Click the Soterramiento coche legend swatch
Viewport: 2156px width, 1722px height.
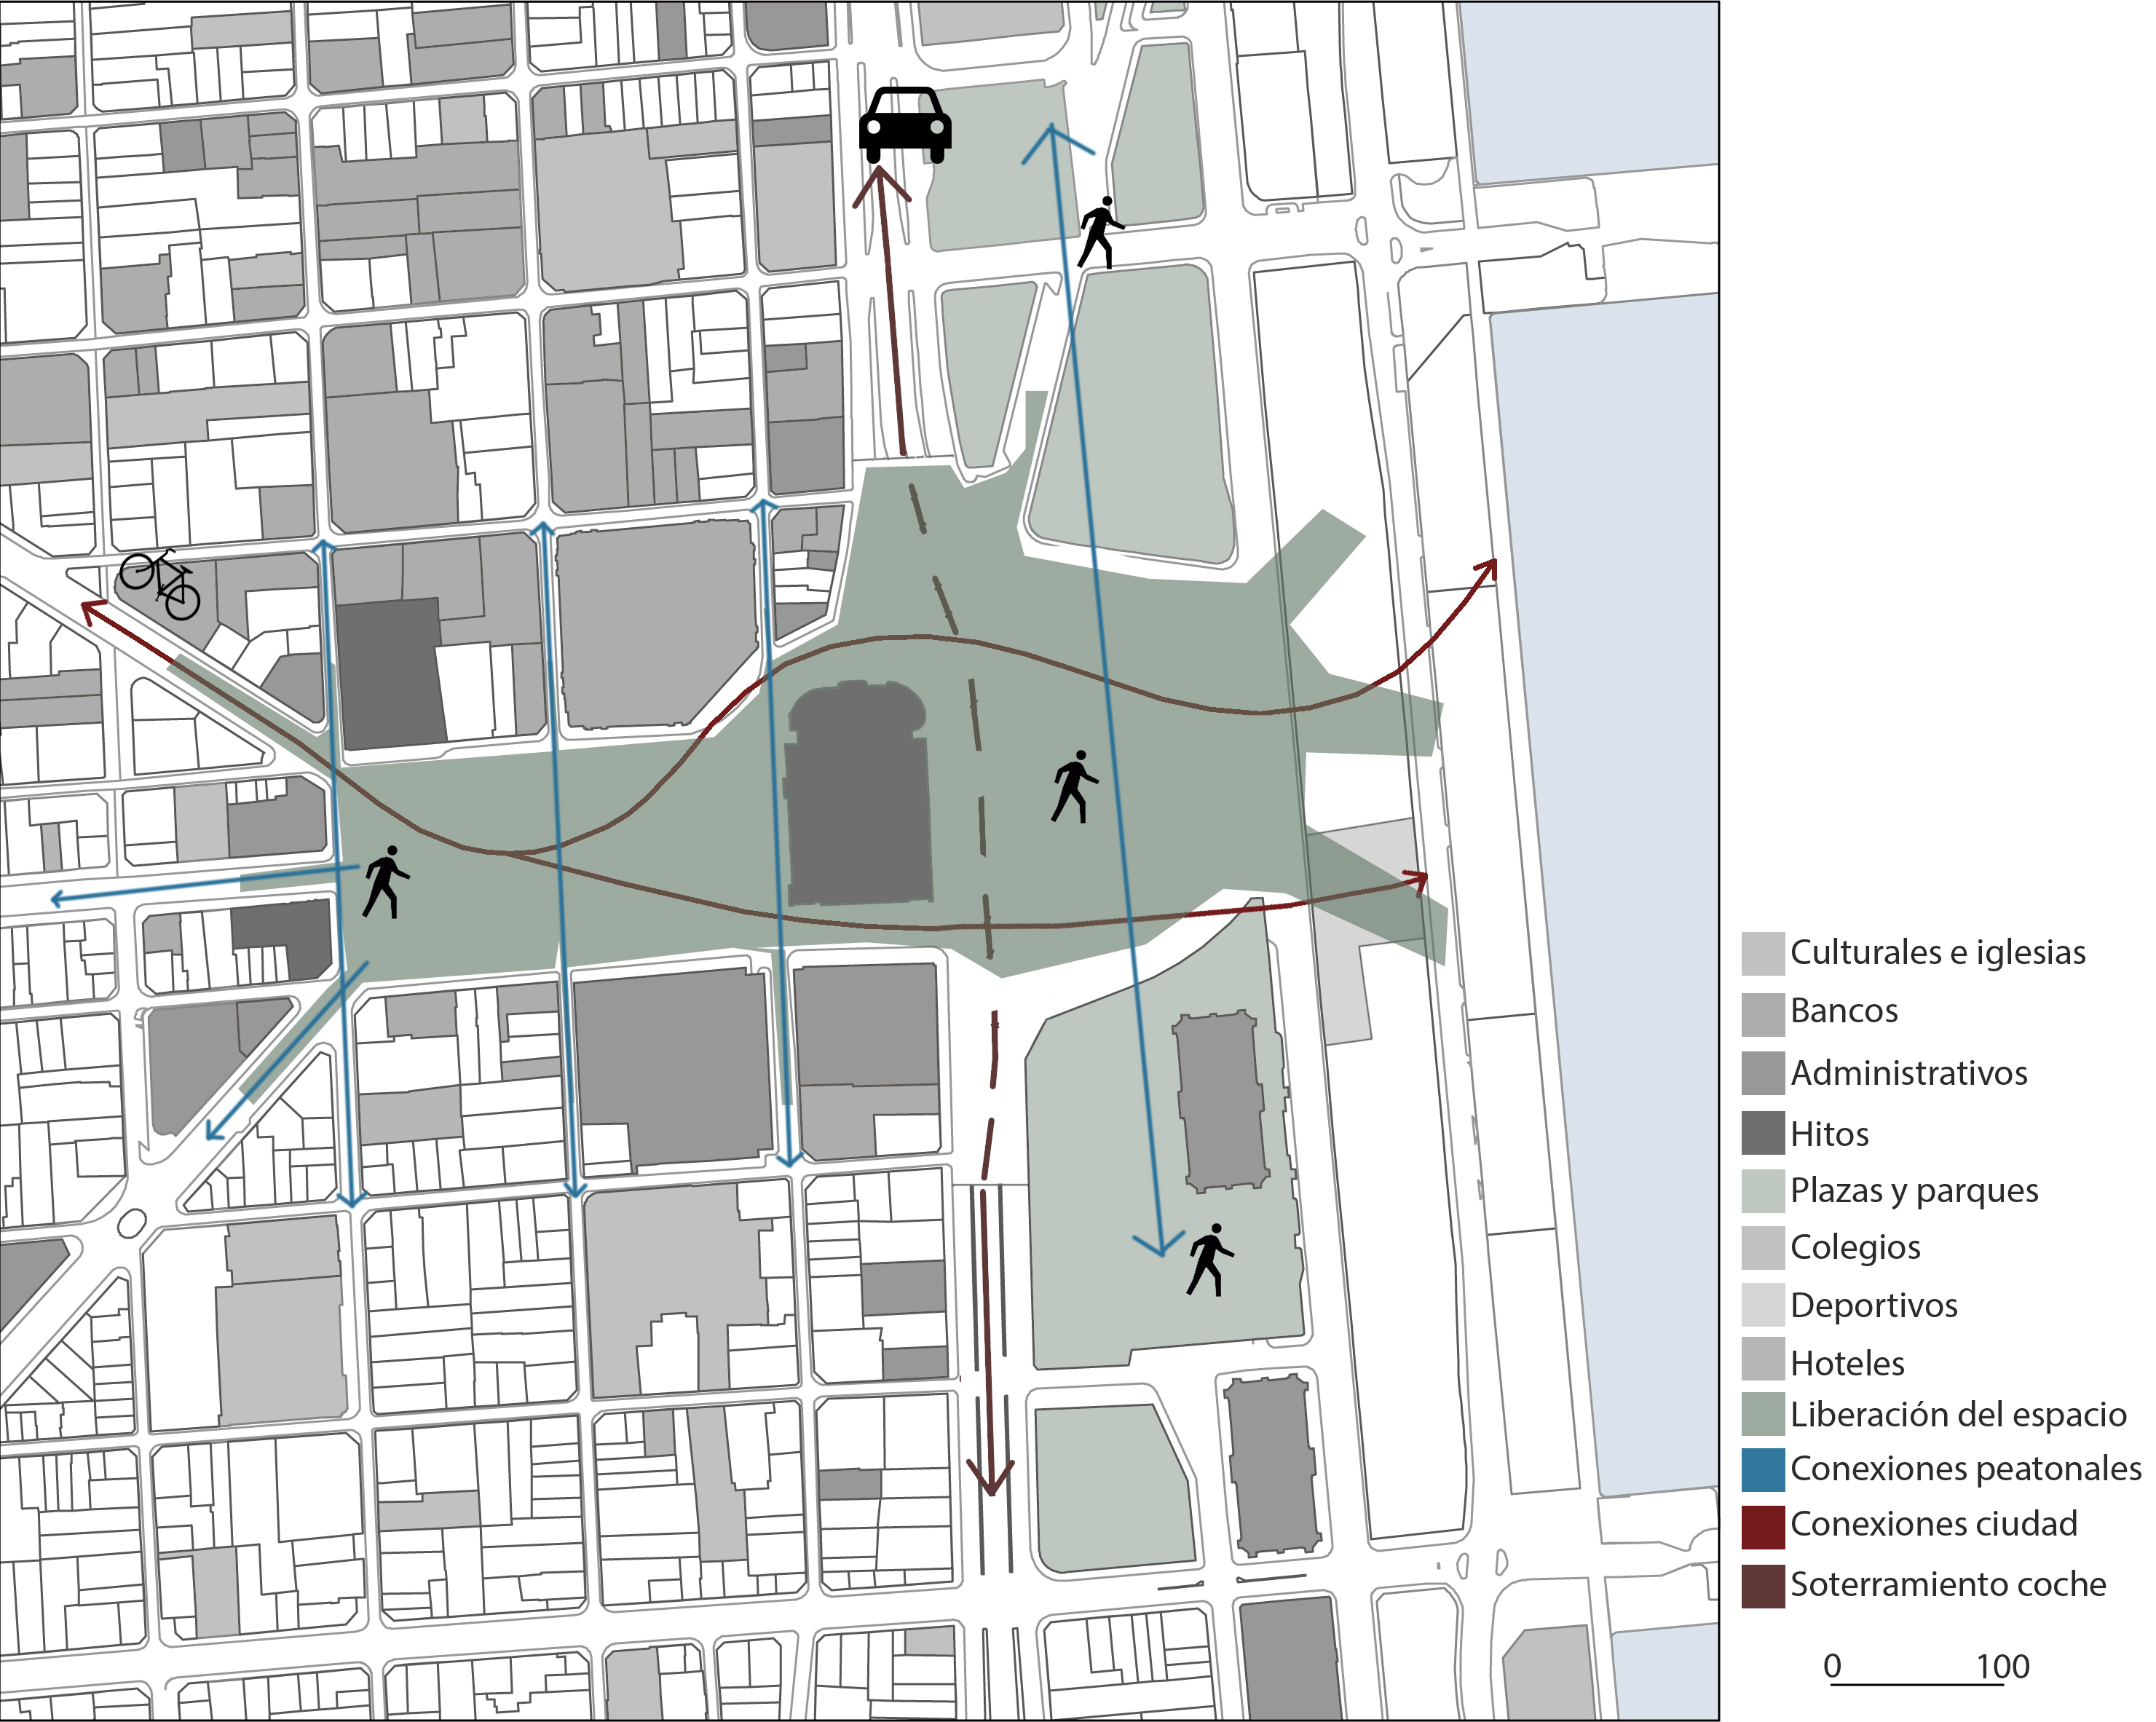(x=1763, y=1586)
